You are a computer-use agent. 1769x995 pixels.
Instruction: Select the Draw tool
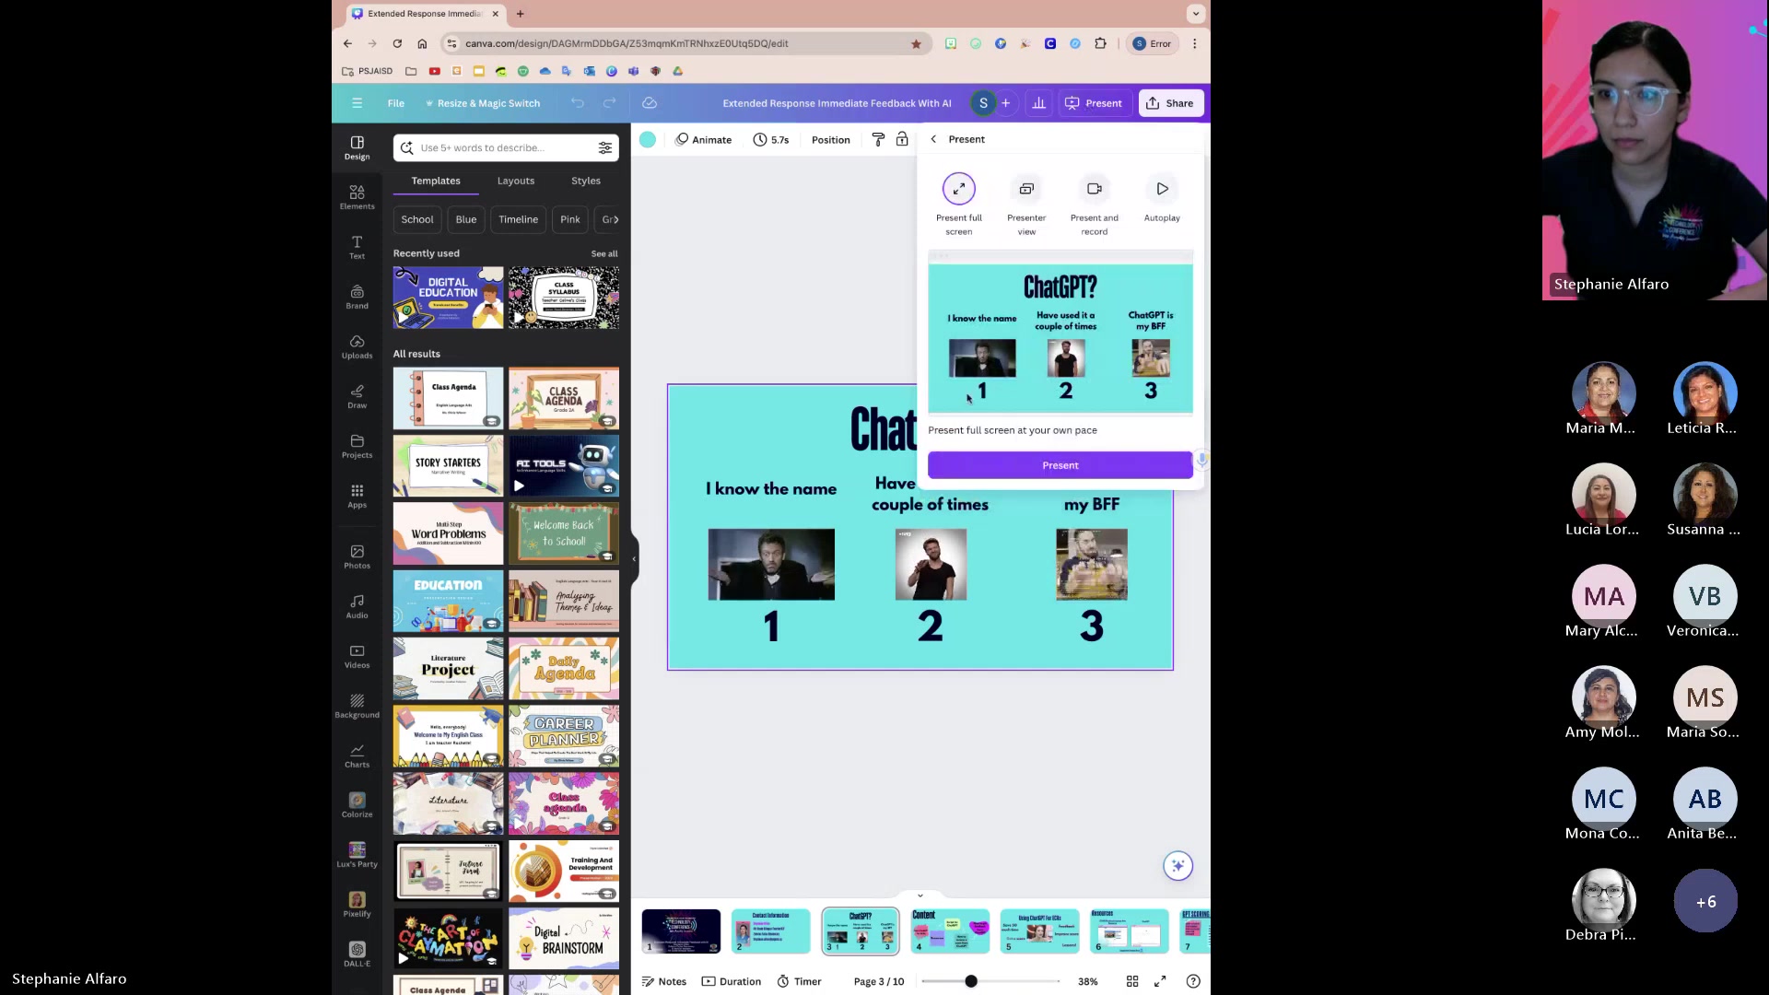(357, 396)
